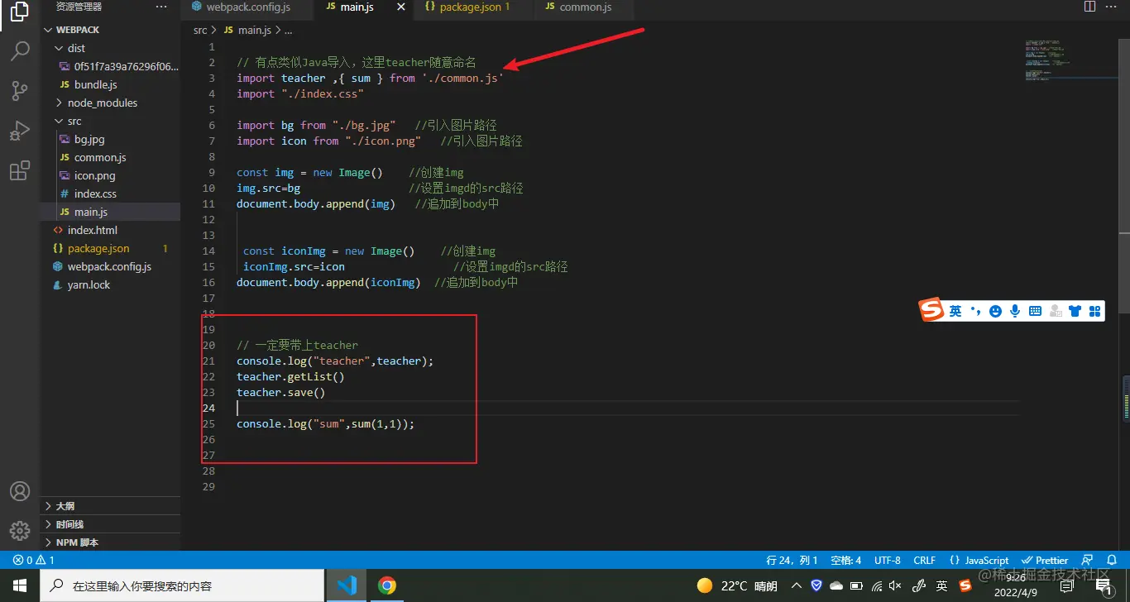Switch to webpack.config.js tab
Image resolution: width=1130 pixels, height=602 pixels.
247,7
